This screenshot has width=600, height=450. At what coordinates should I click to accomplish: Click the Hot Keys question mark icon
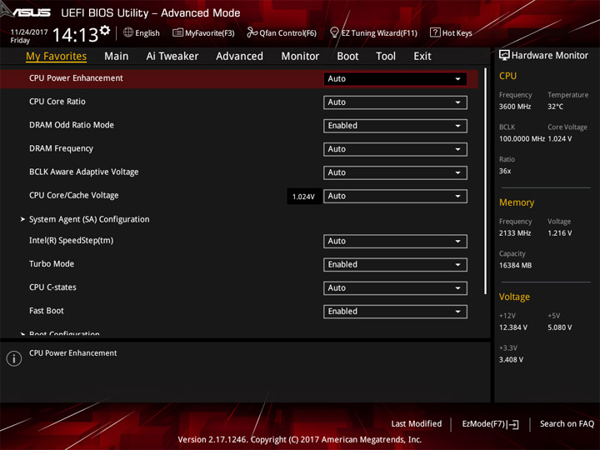[435, 32]
